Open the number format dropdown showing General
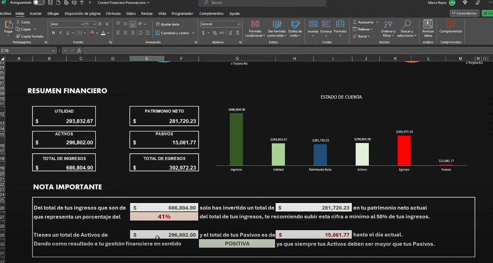This screenshot has width=493, height=263. point(220,24)
